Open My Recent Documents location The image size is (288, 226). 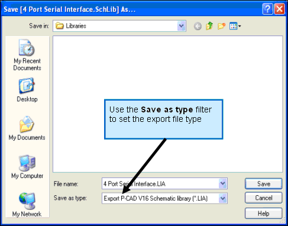click(x=27, y=55)
